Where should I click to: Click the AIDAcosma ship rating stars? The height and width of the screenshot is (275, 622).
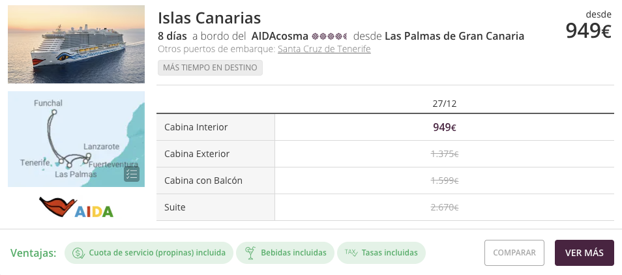point(330,36)
